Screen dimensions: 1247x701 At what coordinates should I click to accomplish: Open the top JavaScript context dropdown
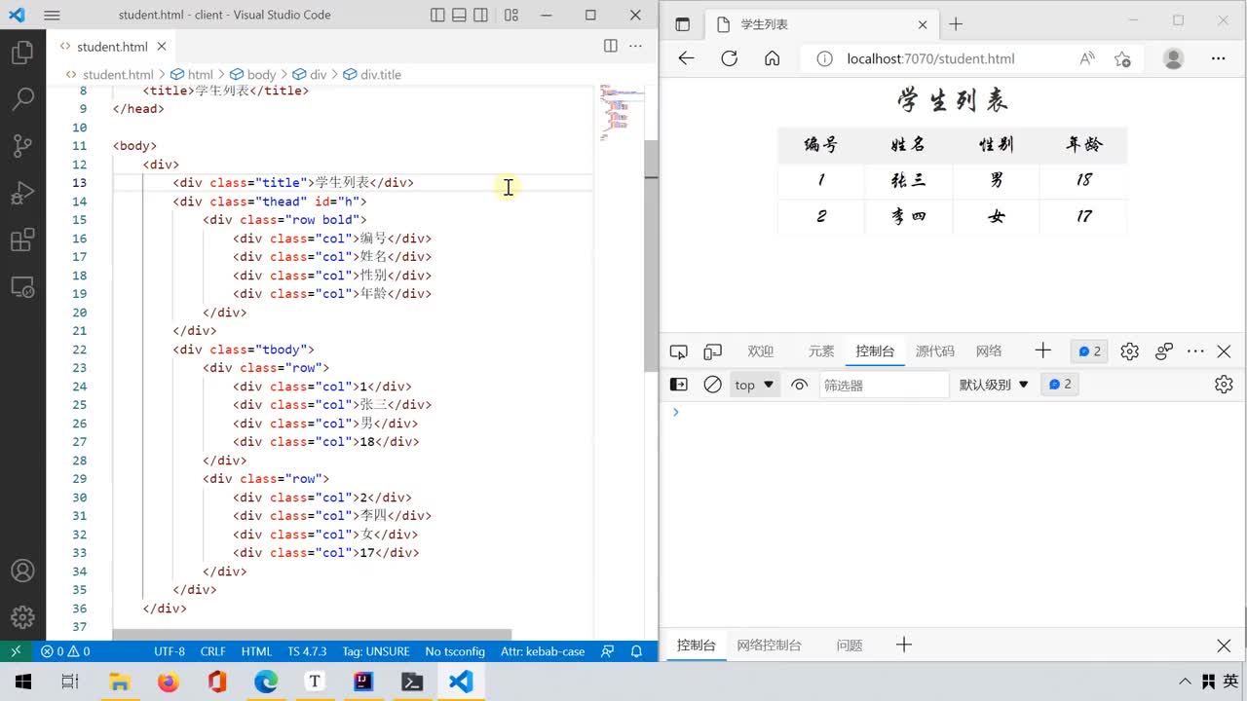755,385
